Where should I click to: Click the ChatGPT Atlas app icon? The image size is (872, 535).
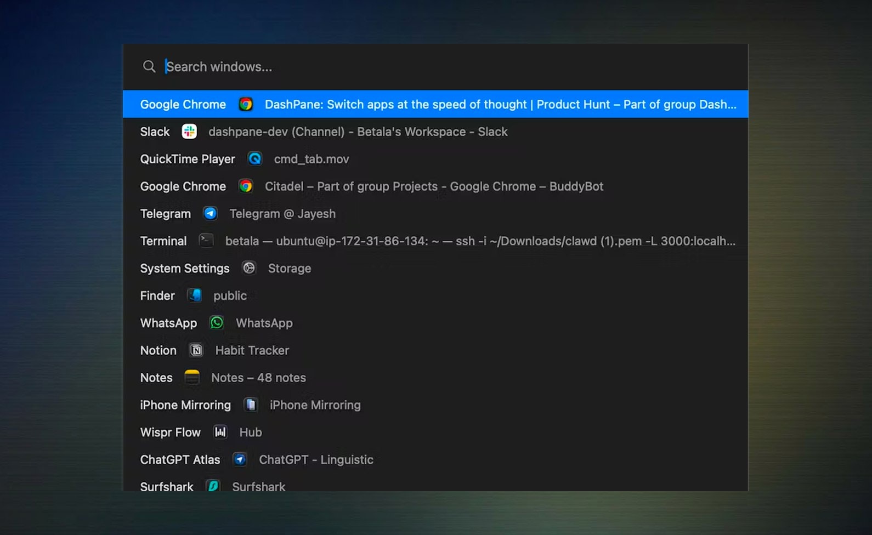click(x=240, y=459)
